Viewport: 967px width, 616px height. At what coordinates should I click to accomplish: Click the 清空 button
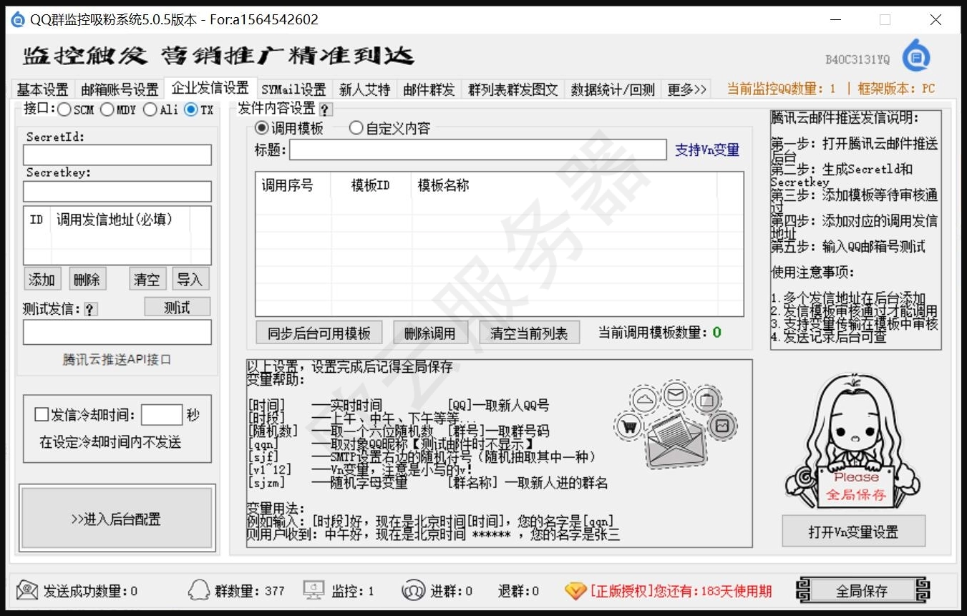click(x=147, y=279)
